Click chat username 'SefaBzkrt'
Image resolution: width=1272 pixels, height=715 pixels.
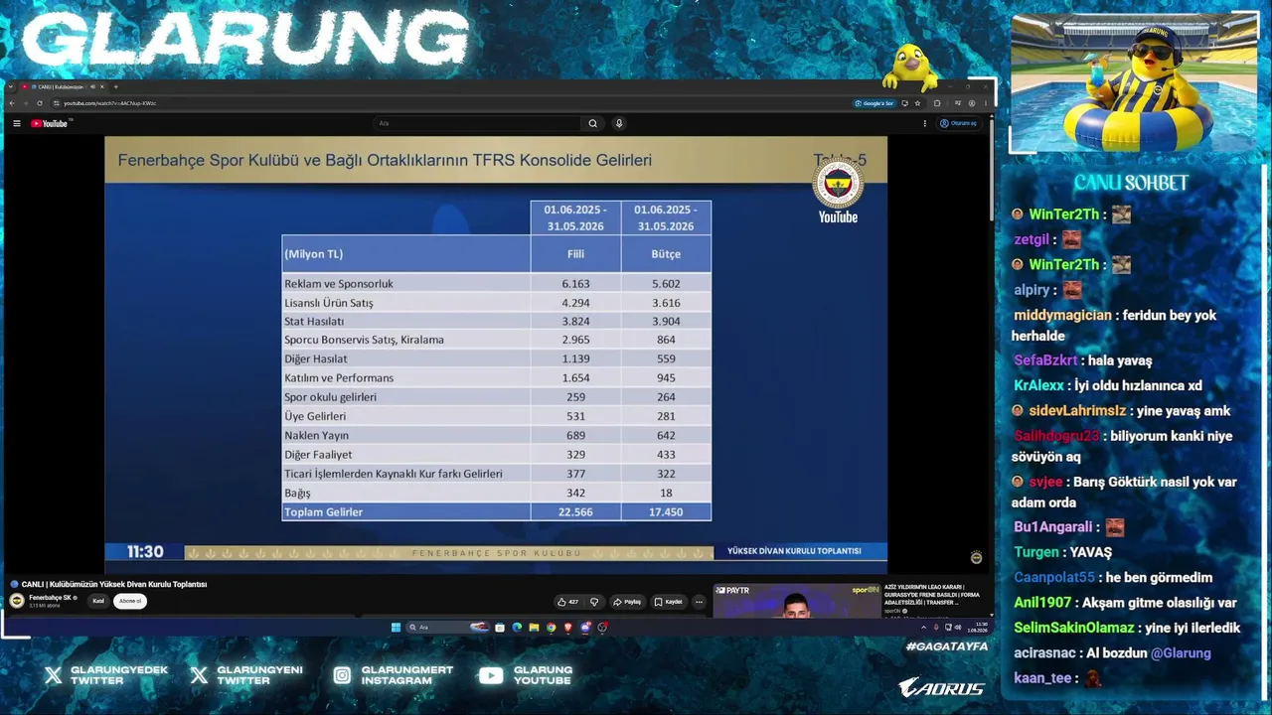pos(1045,360)
